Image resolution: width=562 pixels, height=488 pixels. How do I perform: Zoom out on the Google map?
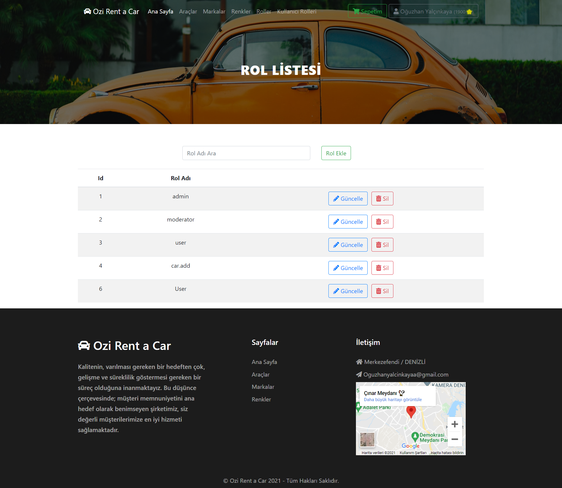455,439
